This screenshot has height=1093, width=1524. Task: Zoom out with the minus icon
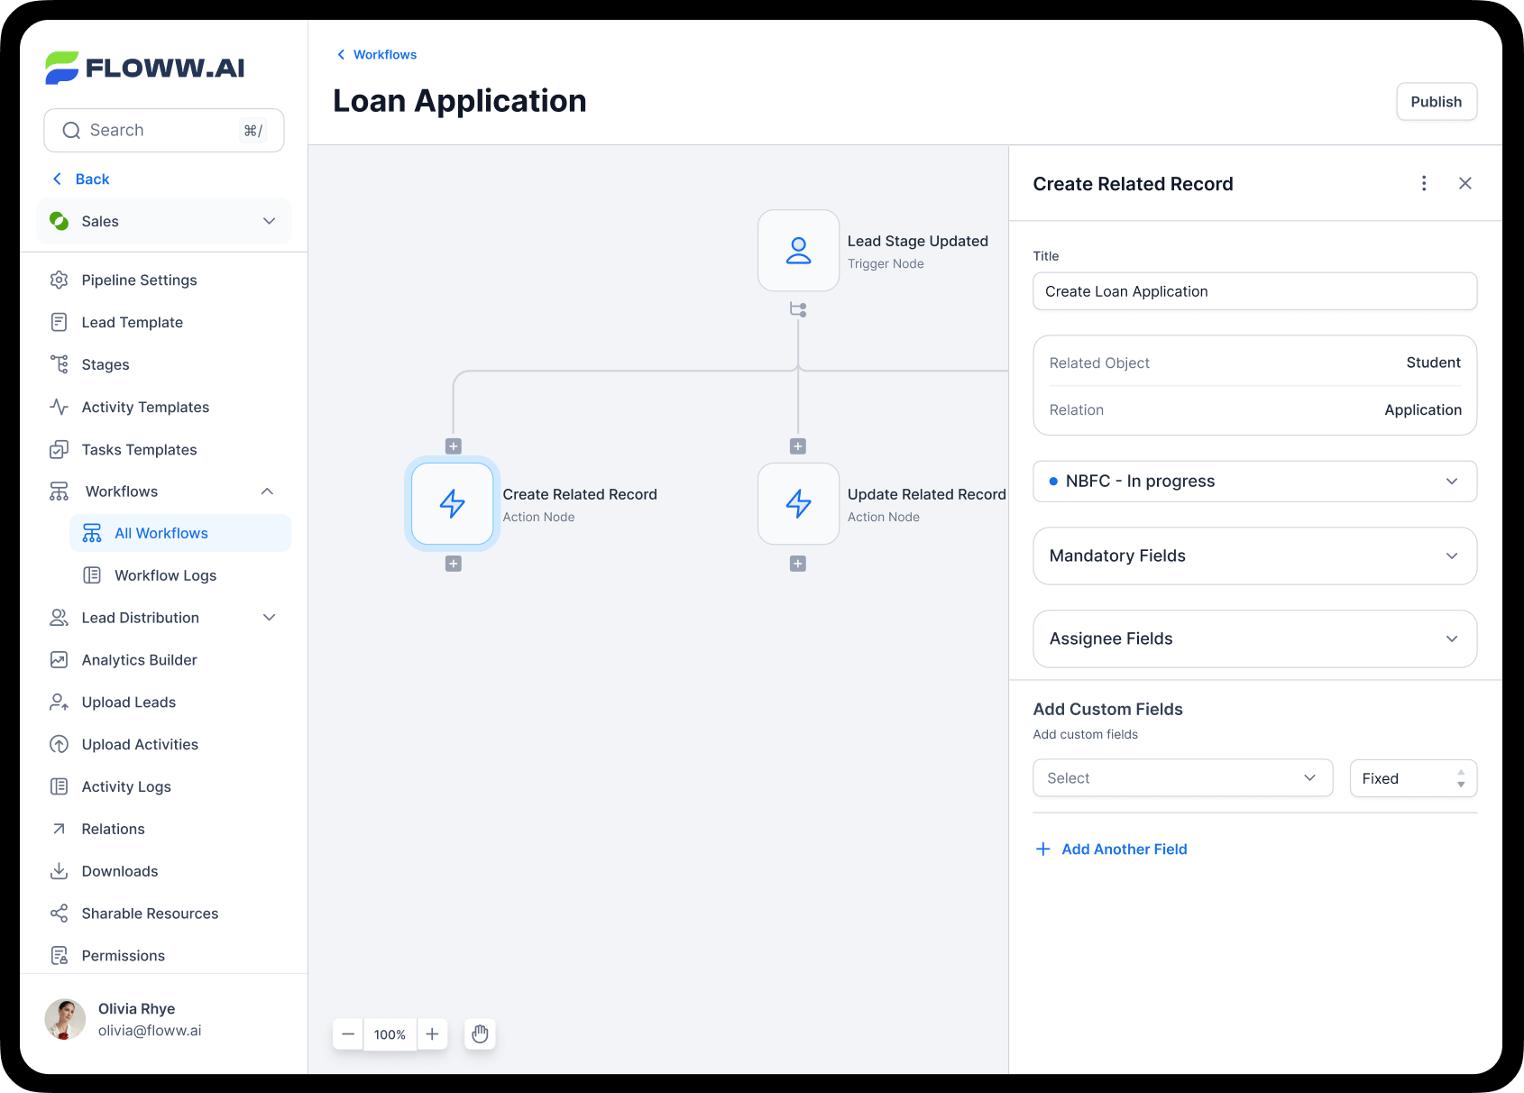tap(348, 1034)
